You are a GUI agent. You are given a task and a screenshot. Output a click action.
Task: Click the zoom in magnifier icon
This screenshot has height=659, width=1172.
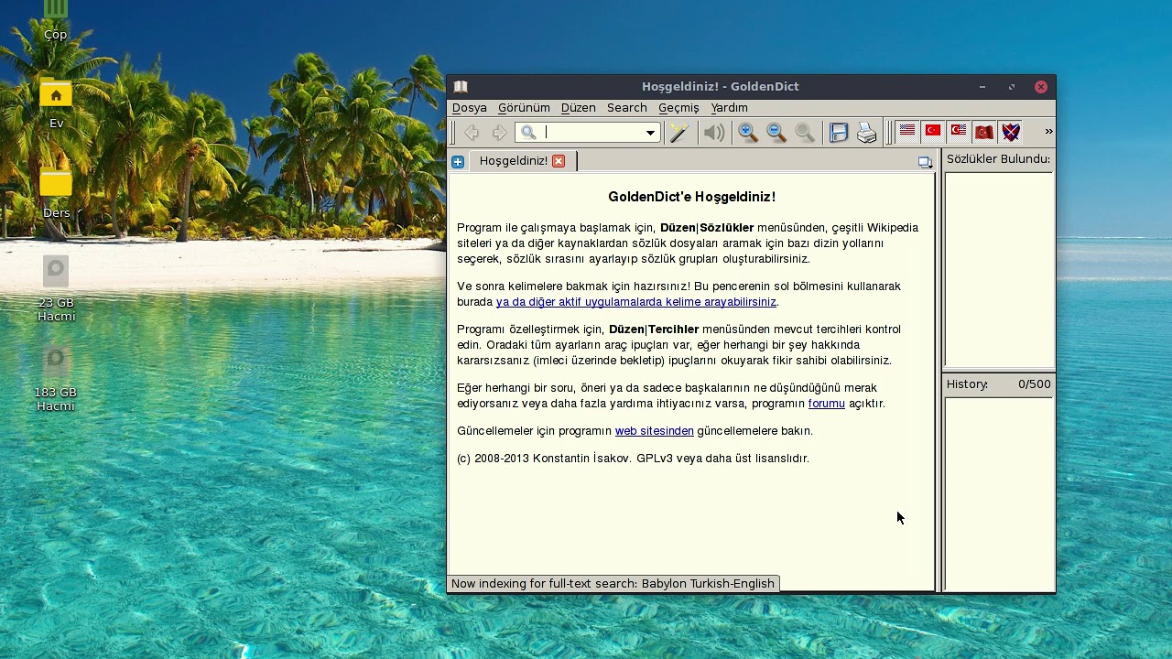click(748, 133)
